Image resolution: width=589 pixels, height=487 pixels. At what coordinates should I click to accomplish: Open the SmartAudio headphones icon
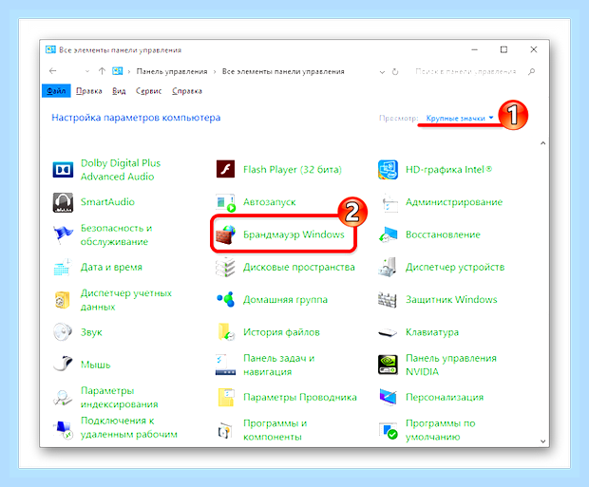coord(63,202)
